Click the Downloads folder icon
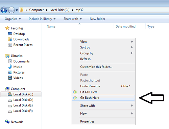 [x=10, y=39]
